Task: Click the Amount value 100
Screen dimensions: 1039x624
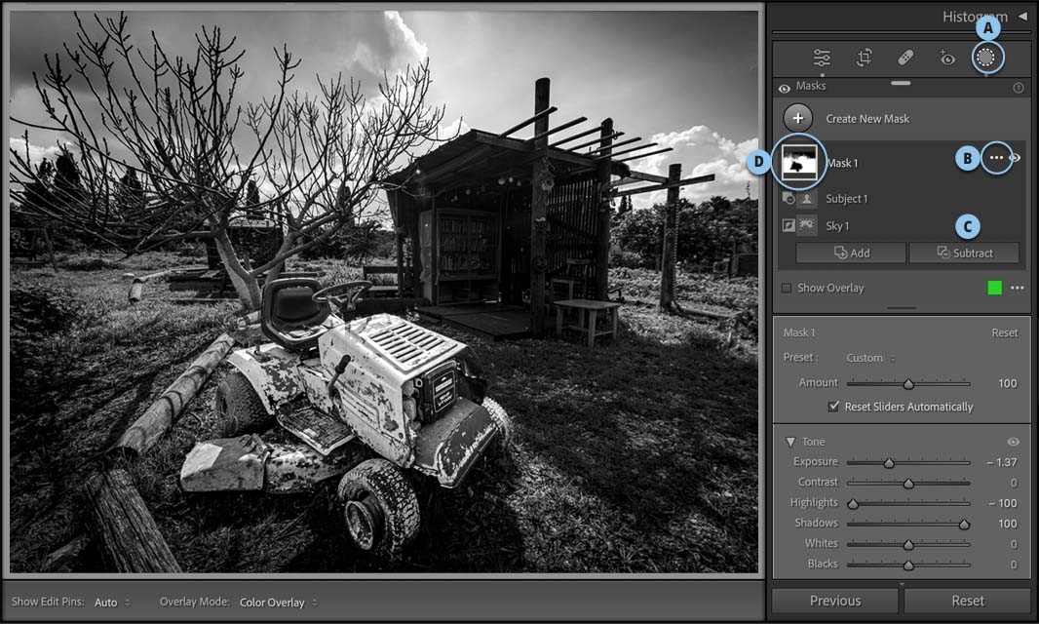Action: coord(1007,383)
